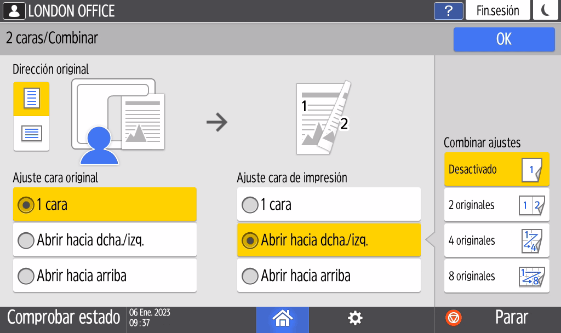This screenshot has width=561, height=333.
Task: Confirm settings with the OK button
Action: click(503, 39)
